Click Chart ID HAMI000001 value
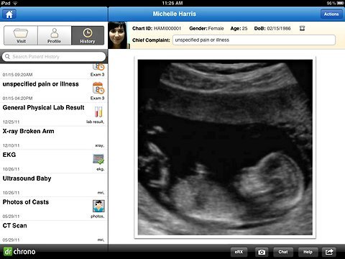Viewport: 345px width, 259px height. pos(167,28)
